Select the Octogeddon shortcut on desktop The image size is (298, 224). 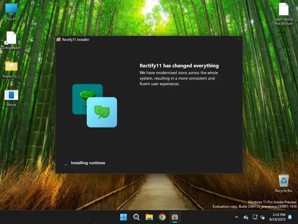click(x=11, y=40)
